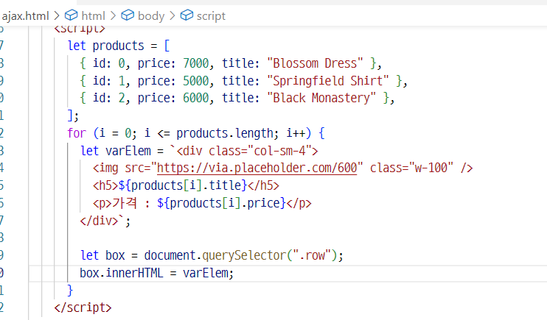Click the price value 6000
The image size is (547, 320).
tap(195, 98)
